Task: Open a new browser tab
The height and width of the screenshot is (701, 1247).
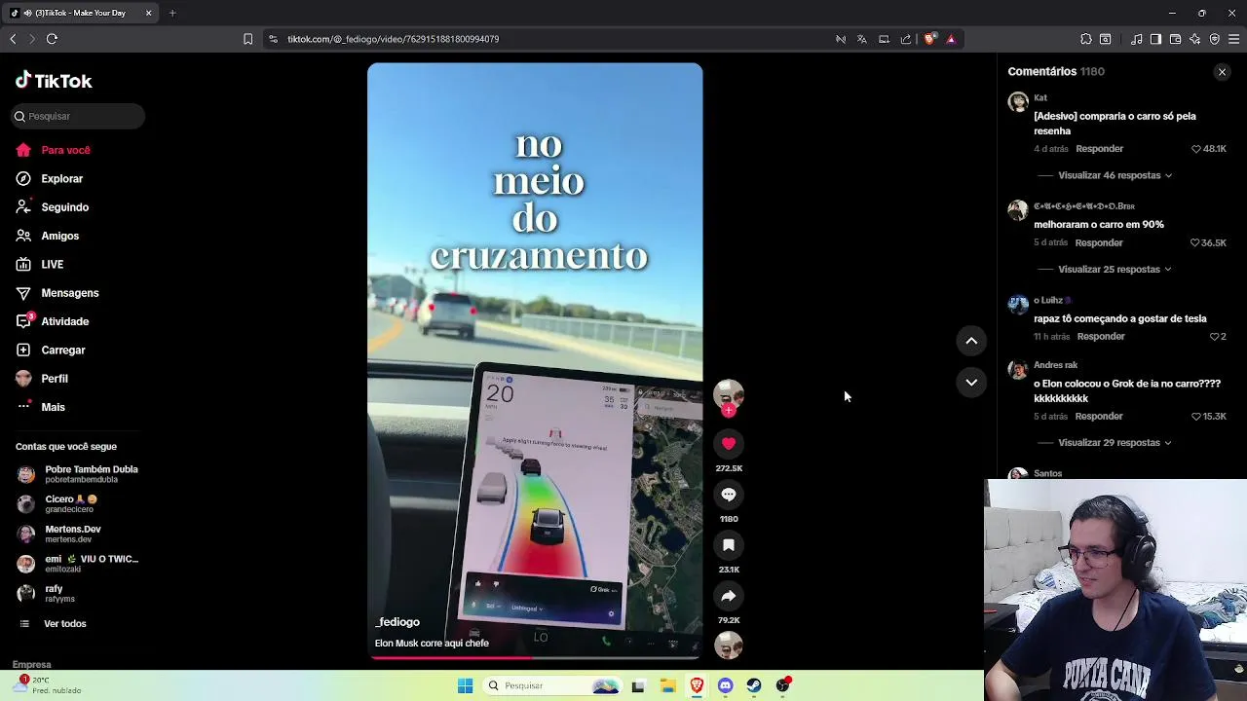Action: point(172,13)
